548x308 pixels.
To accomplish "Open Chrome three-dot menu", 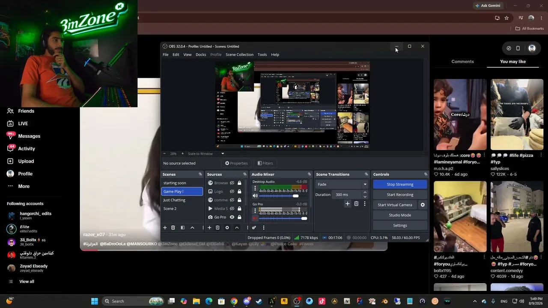I will click(542, 18).
